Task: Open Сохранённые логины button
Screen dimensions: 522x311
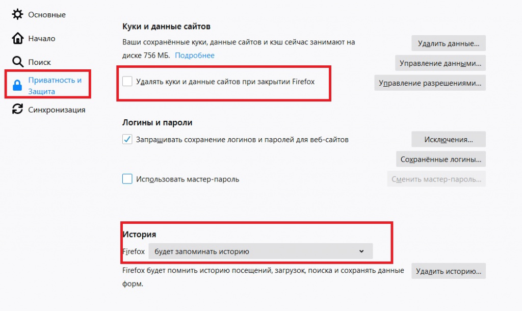Action: [x=441, y=159]
